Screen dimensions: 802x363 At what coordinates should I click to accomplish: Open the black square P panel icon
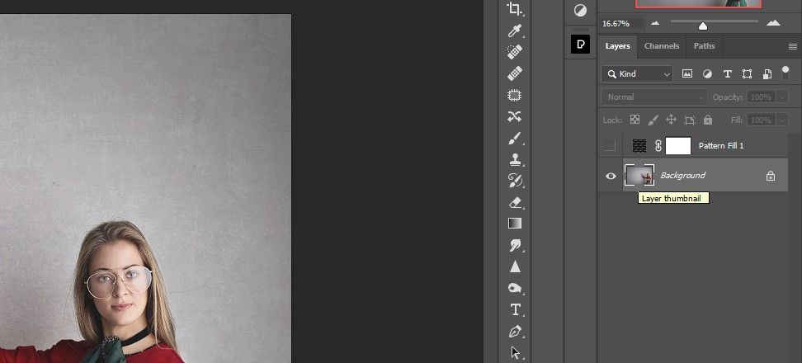click(x=581, y=44)
